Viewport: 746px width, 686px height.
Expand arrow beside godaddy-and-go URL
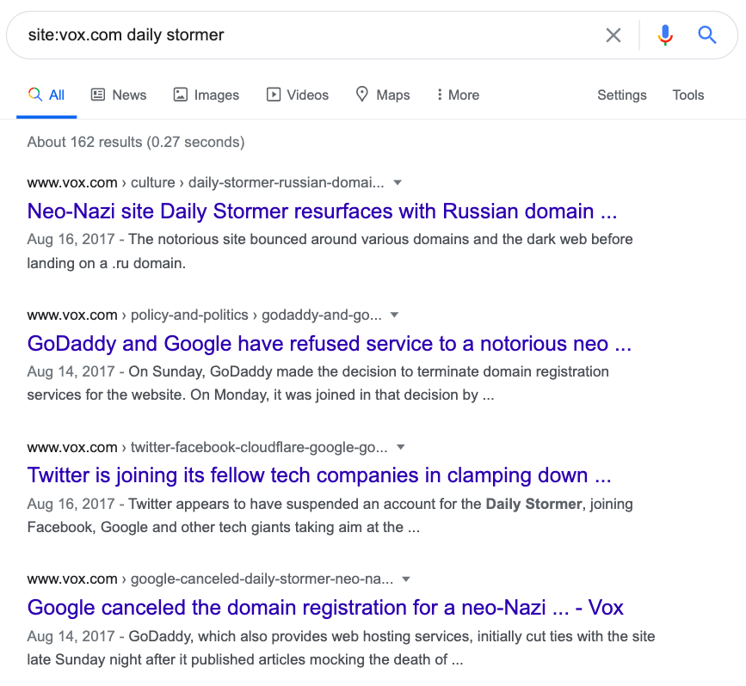395,315
